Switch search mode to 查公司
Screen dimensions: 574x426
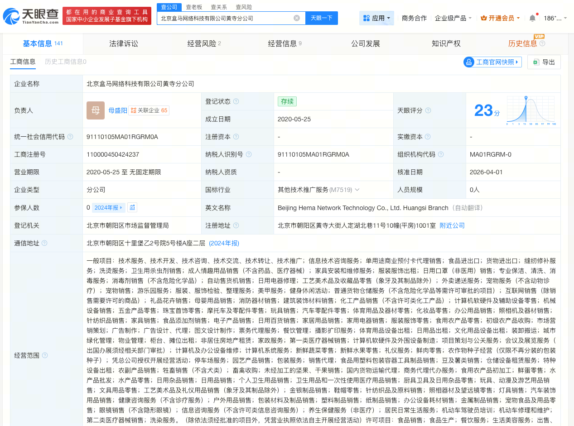click(169, 7)
